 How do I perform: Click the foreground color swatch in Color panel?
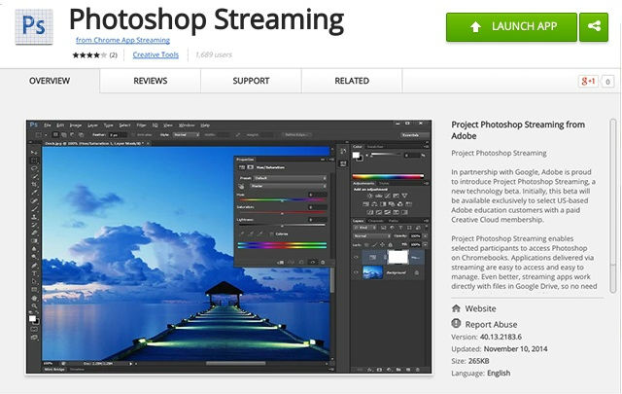pos(356,156)
